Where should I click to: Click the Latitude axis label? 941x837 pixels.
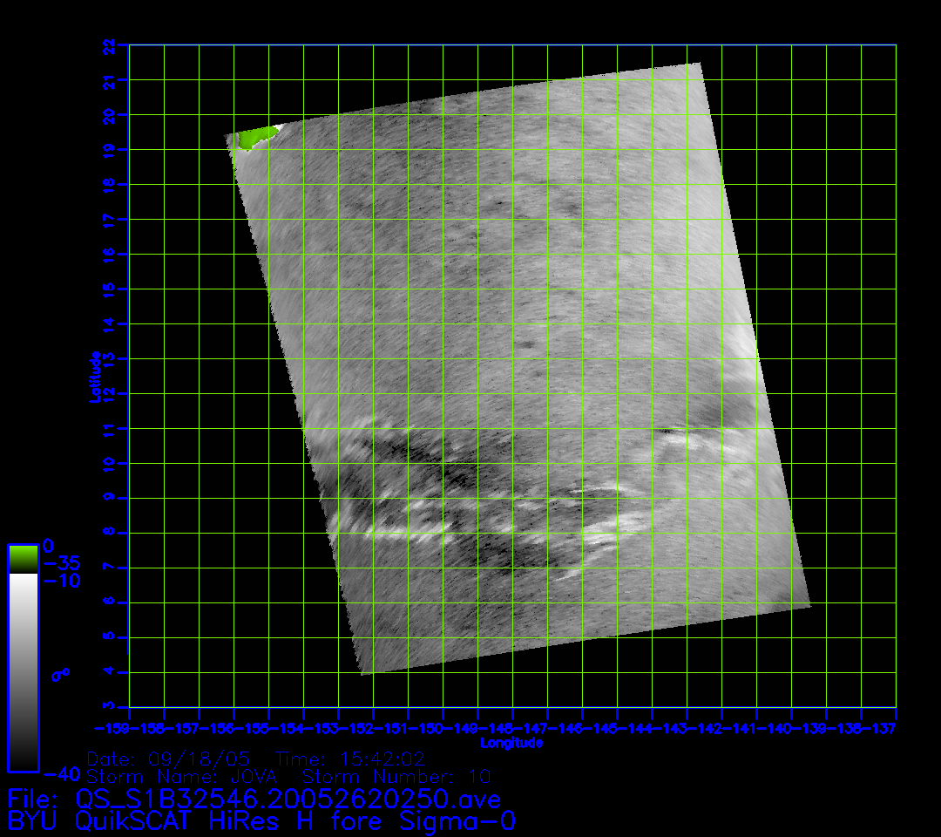(94, 376)
